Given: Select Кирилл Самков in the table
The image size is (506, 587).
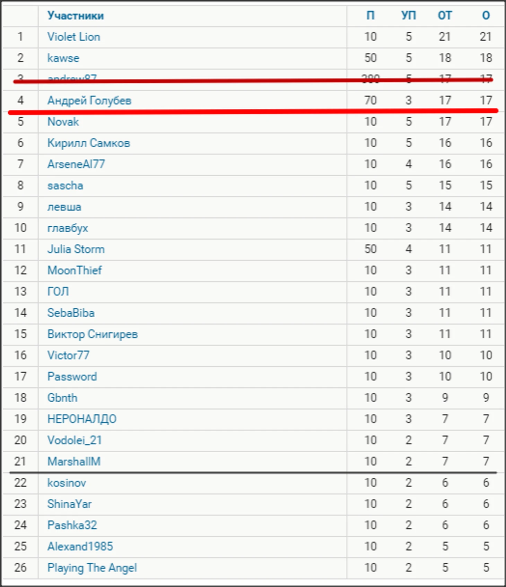Looking at the screenshot, I should pyautogui.click(x=89, y=143).
